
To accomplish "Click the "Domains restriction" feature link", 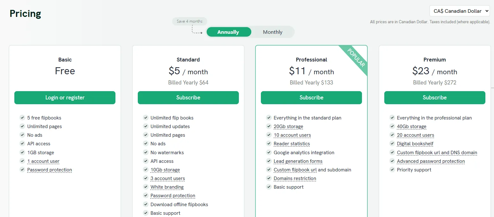I will [295, 178].
